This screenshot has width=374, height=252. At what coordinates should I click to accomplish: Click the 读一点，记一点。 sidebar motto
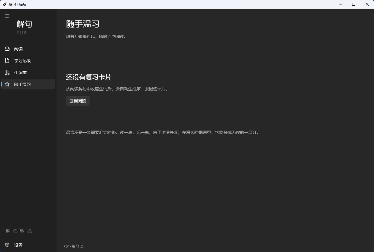(x=20, y=231)
